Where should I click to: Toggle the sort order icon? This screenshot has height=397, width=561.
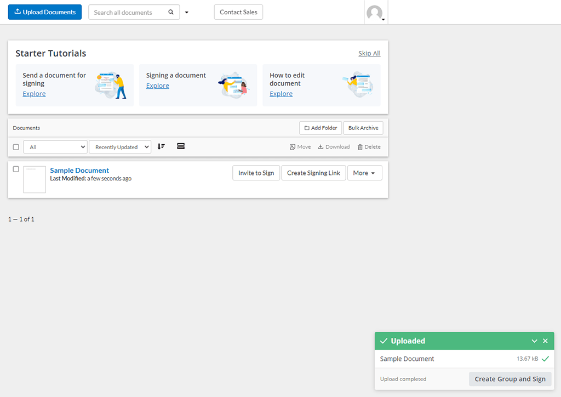[x=162, y=146]
